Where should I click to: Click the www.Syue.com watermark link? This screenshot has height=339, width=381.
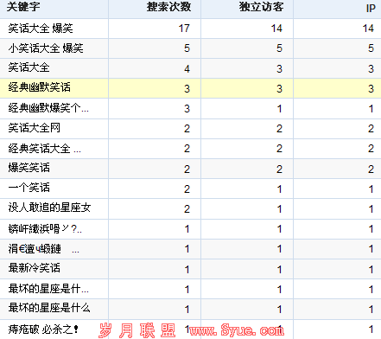(237, 330)
